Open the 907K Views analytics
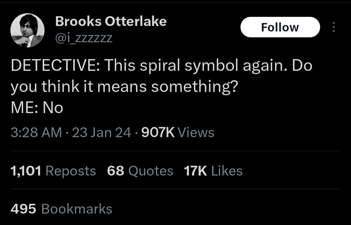The height and width of the screenshot is (225, 351). tap(178, 132)
